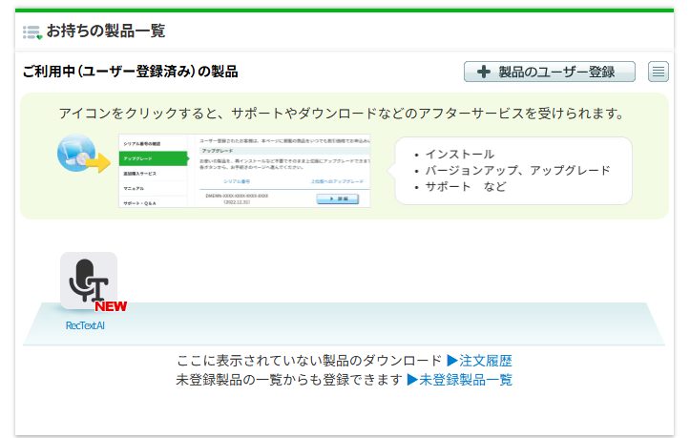Click the お持ちの製品一覧 heading text

pyautogui.click(x=106, y=31)
